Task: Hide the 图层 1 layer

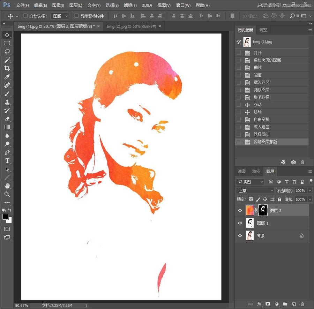Action: click(240, 223)
